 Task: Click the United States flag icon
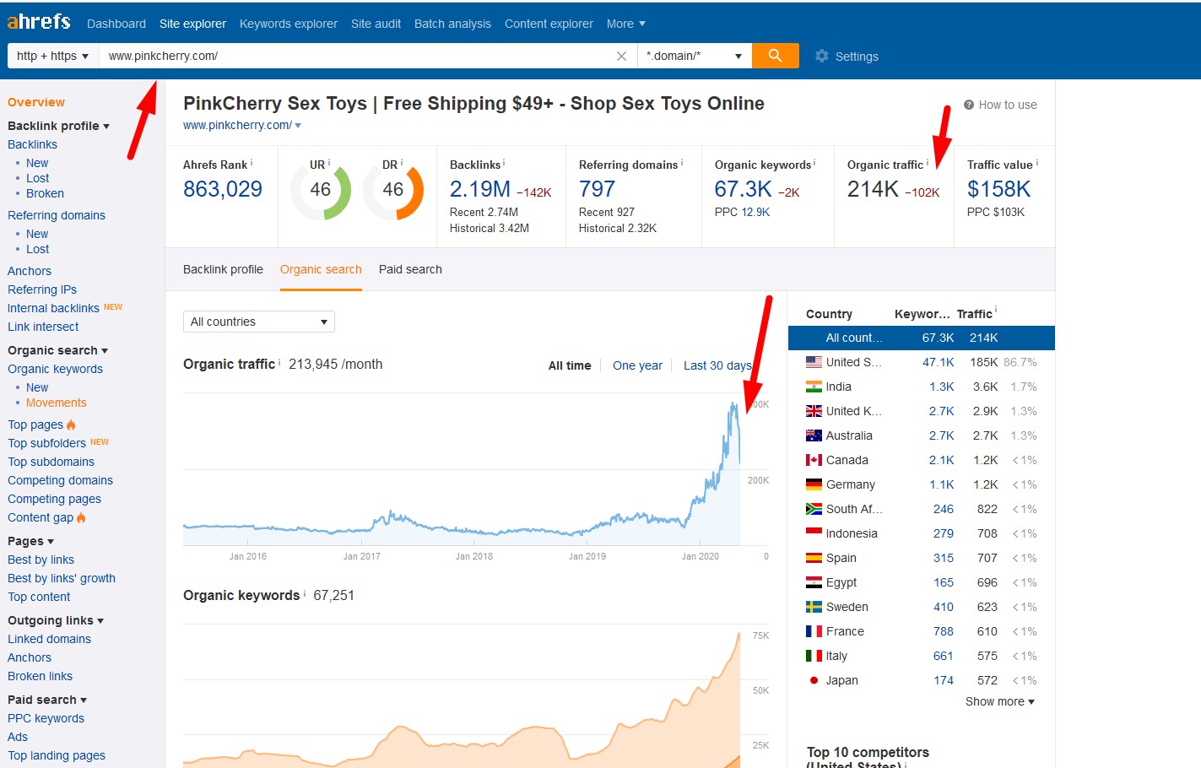814,362
